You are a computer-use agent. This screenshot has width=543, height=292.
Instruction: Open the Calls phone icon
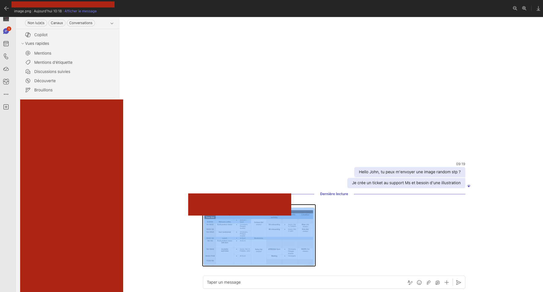[6, 56]
